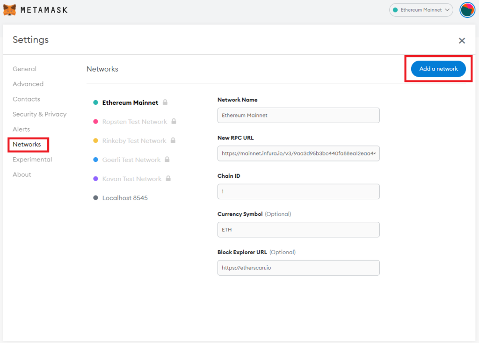Click purple dot of Kovan row
Image resolution: width=479 pixels, height=343 pixels.
pos(95,179)
